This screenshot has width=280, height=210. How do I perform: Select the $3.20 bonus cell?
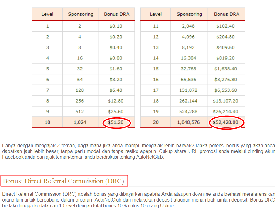116,80
